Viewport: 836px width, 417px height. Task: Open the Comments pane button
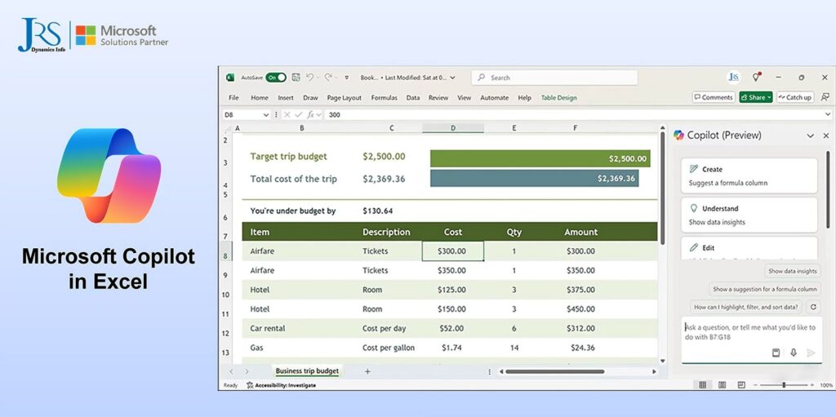point(714,98)
